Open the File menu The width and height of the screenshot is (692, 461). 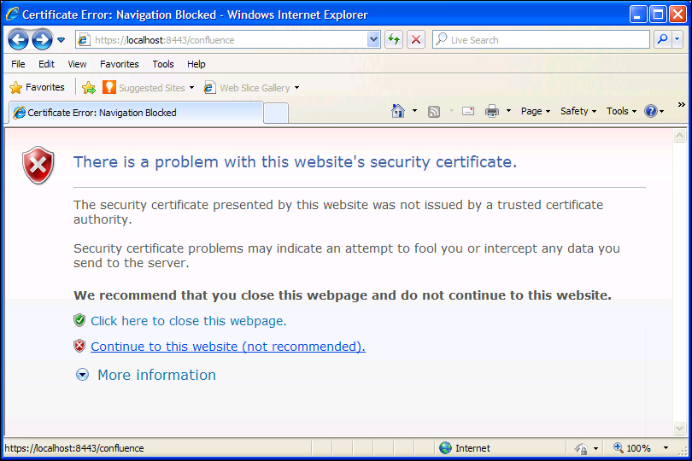tap(18, 64)
